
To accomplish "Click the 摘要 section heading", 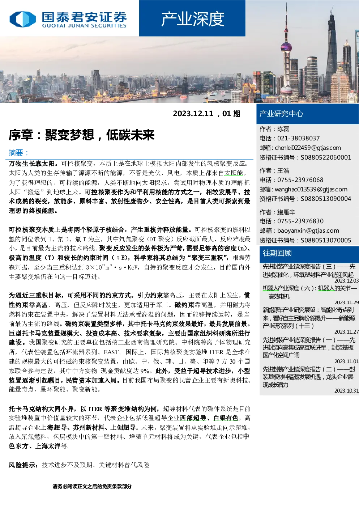I will tap(18, 153).
